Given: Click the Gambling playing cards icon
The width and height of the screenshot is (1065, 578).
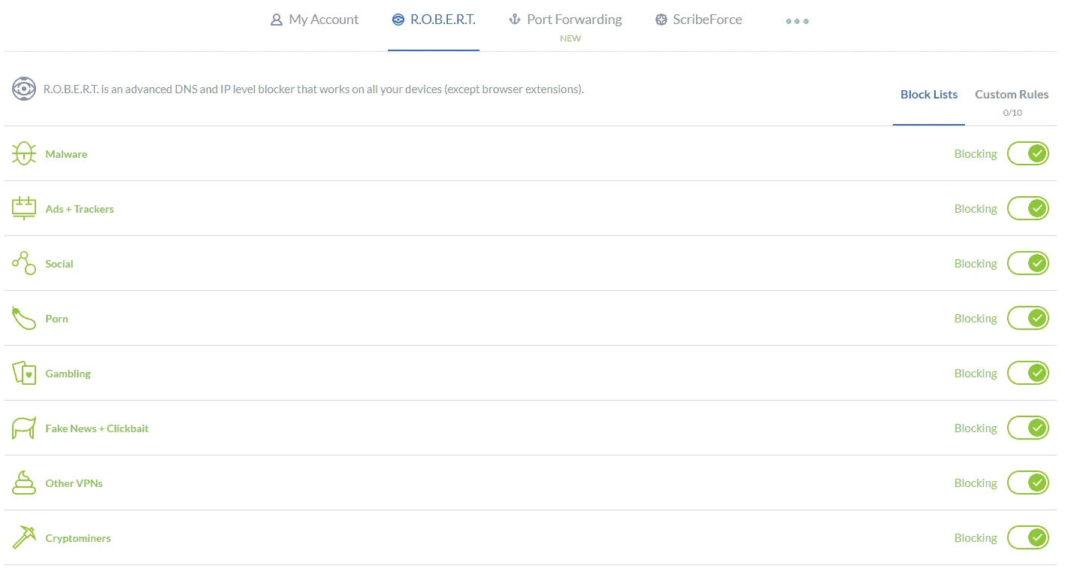Looking at the screenshot, I should click(24, 373).
